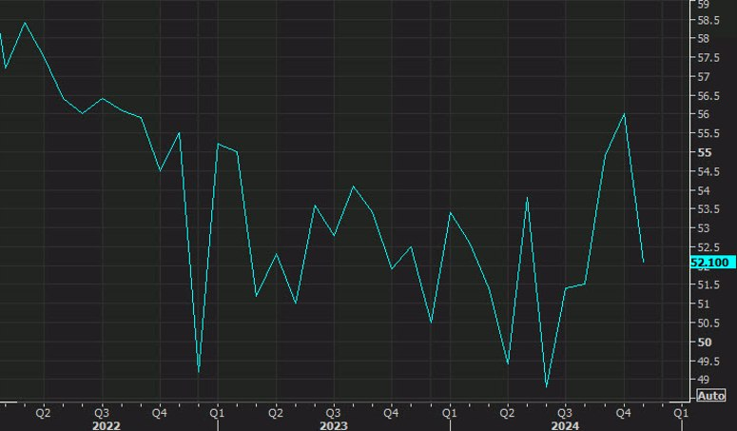Click the rightmost Q1 axis label
Screen dimensions: 737x431
681,413
